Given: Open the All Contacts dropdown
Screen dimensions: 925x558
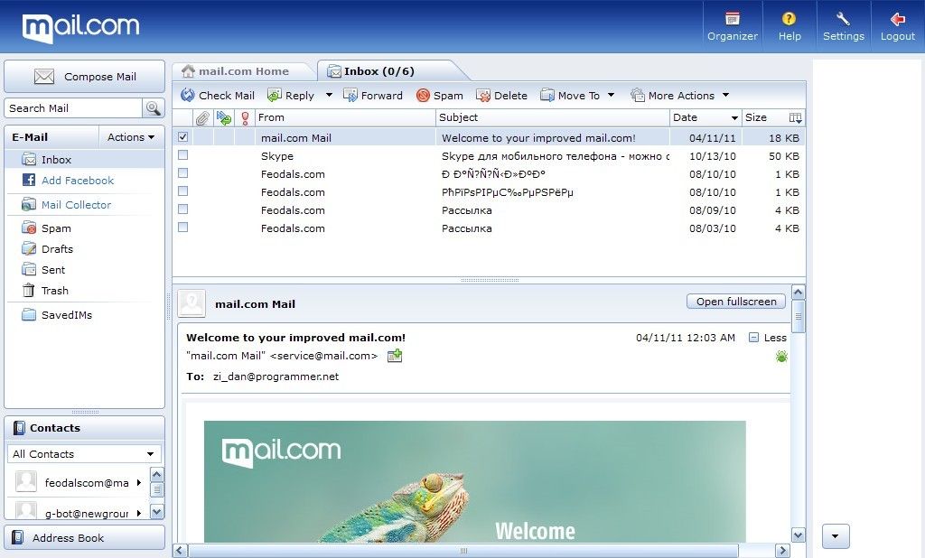Looking at the screenshot, I should click(x=84, y=453).
